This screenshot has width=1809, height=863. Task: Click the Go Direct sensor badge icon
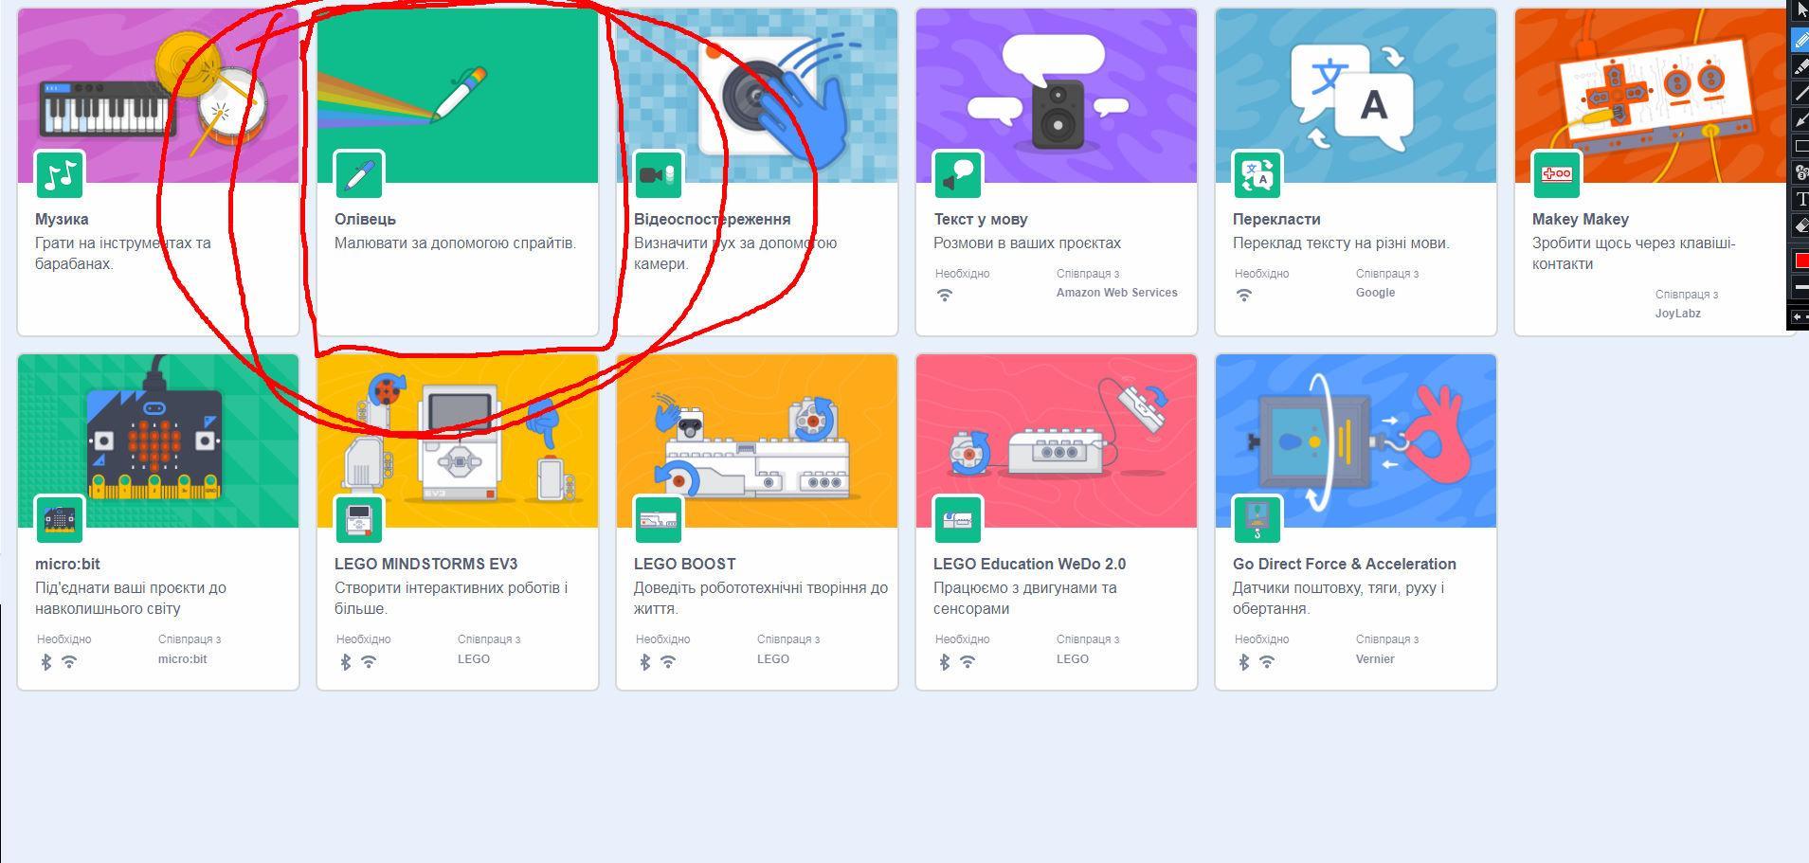pos(1257,519)
